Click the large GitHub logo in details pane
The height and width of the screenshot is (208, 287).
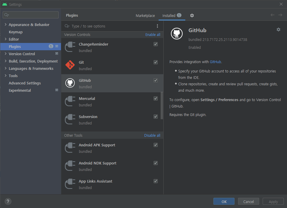pyautogui.click(x=177, y=34)
